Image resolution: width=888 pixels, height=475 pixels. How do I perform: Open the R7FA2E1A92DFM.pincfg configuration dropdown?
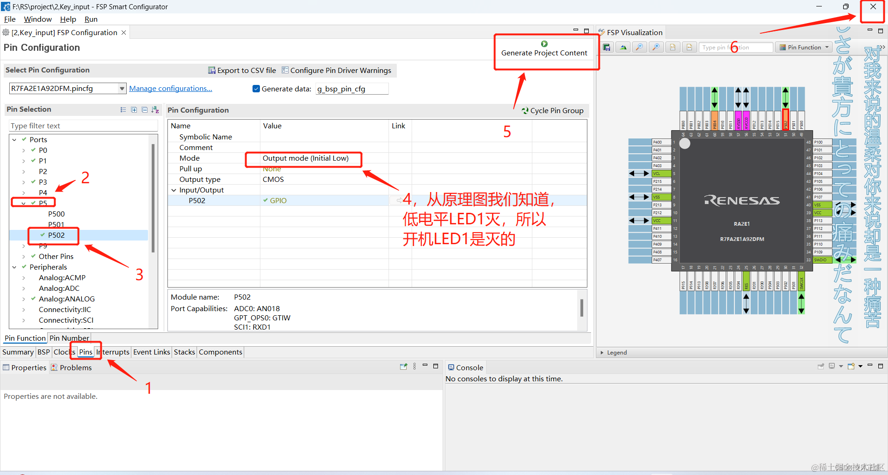[x=122, y=89]
